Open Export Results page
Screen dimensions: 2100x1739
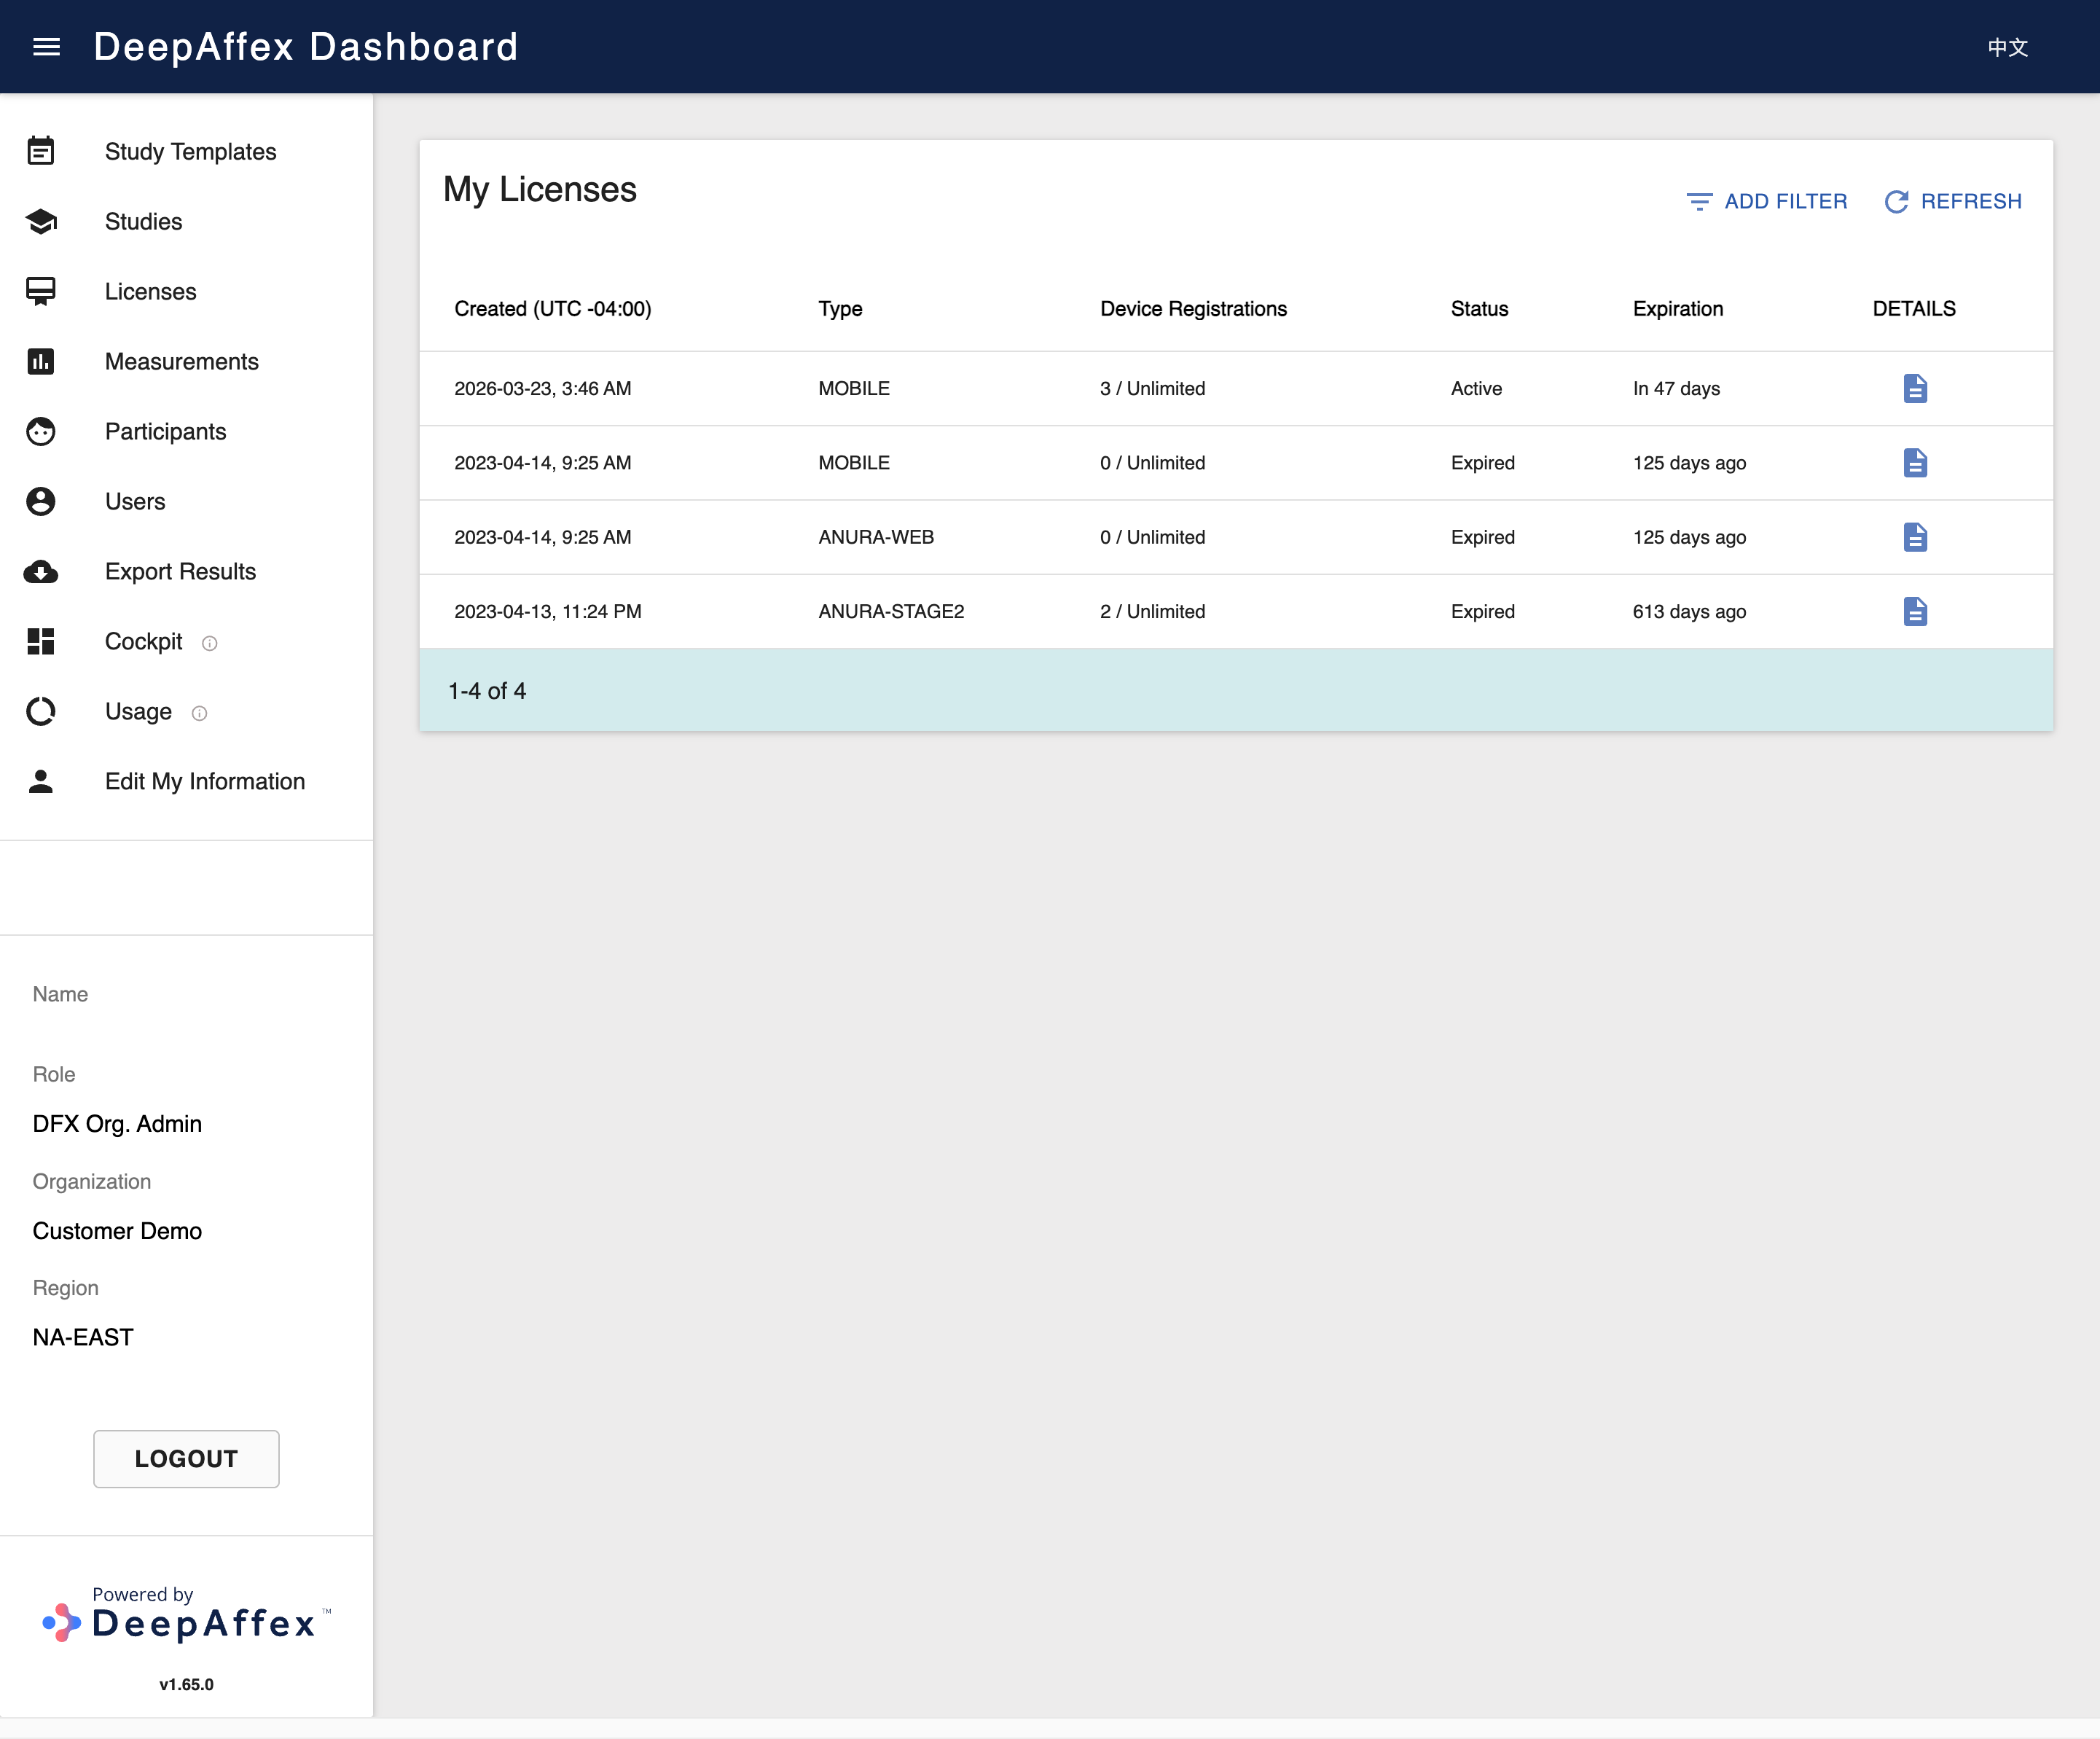pos(180,571)
